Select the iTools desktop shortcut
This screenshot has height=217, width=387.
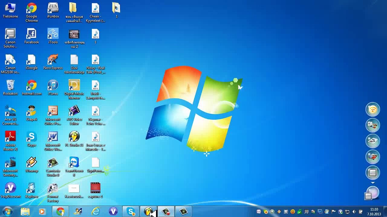(x=53, y=36)
